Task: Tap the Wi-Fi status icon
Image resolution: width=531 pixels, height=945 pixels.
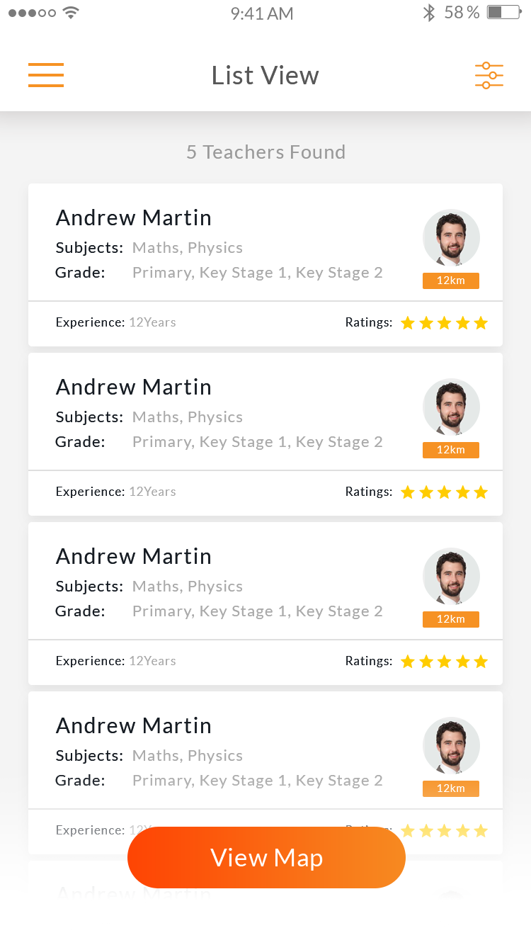Action: pyautogui.click(x=70, y=13)
